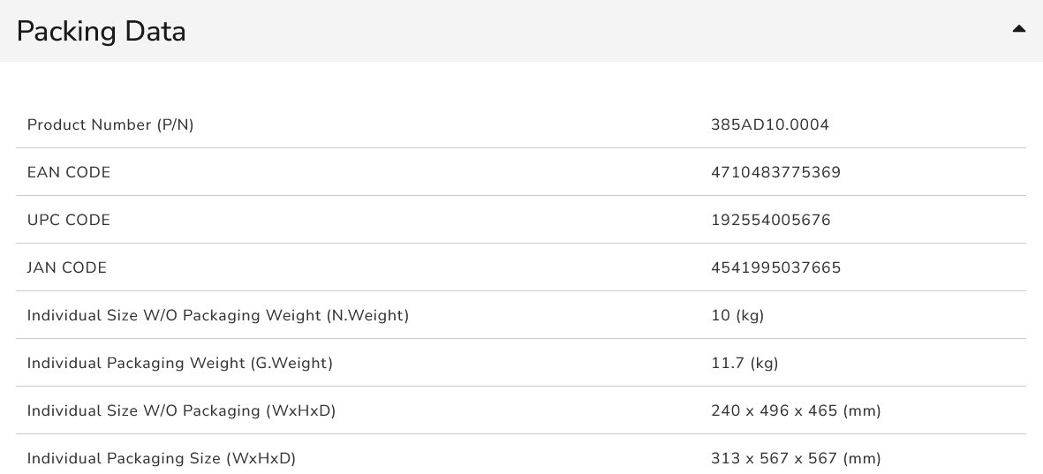Select Individual Size W/O Packaging (WxHxD) label
1043x474 pixels.
(182, 411)
